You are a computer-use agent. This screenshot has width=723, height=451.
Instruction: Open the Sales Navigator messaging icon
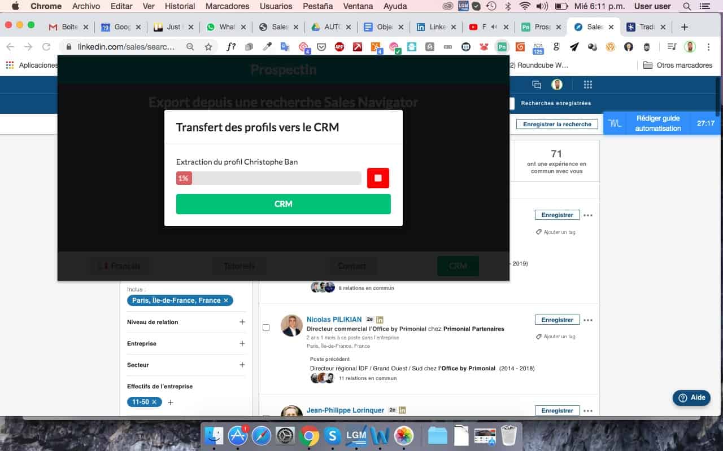[x=537, y=85]
